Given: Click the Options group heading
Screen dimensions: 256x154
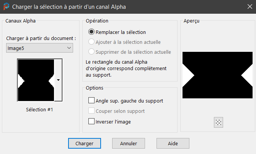Looking at the screenshot, I should 95,88.
